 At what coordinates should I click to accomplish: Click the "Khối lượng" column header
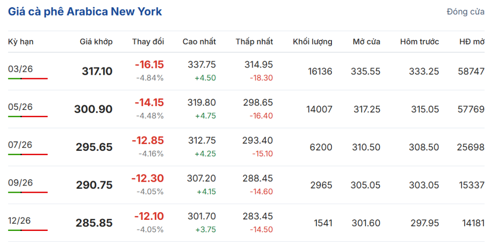[x=312, y=42]
